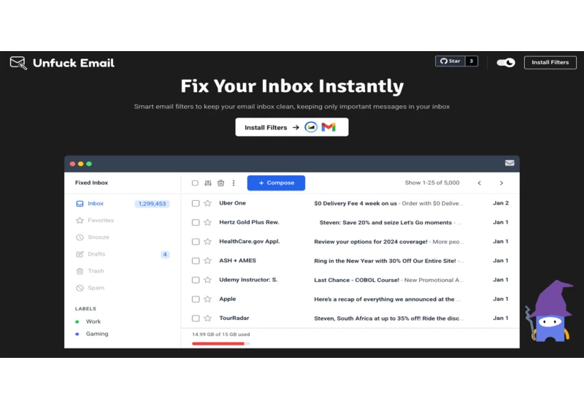
Task: Check the Udemy Instructor email checkbox
Action: [x=196, y=280]
